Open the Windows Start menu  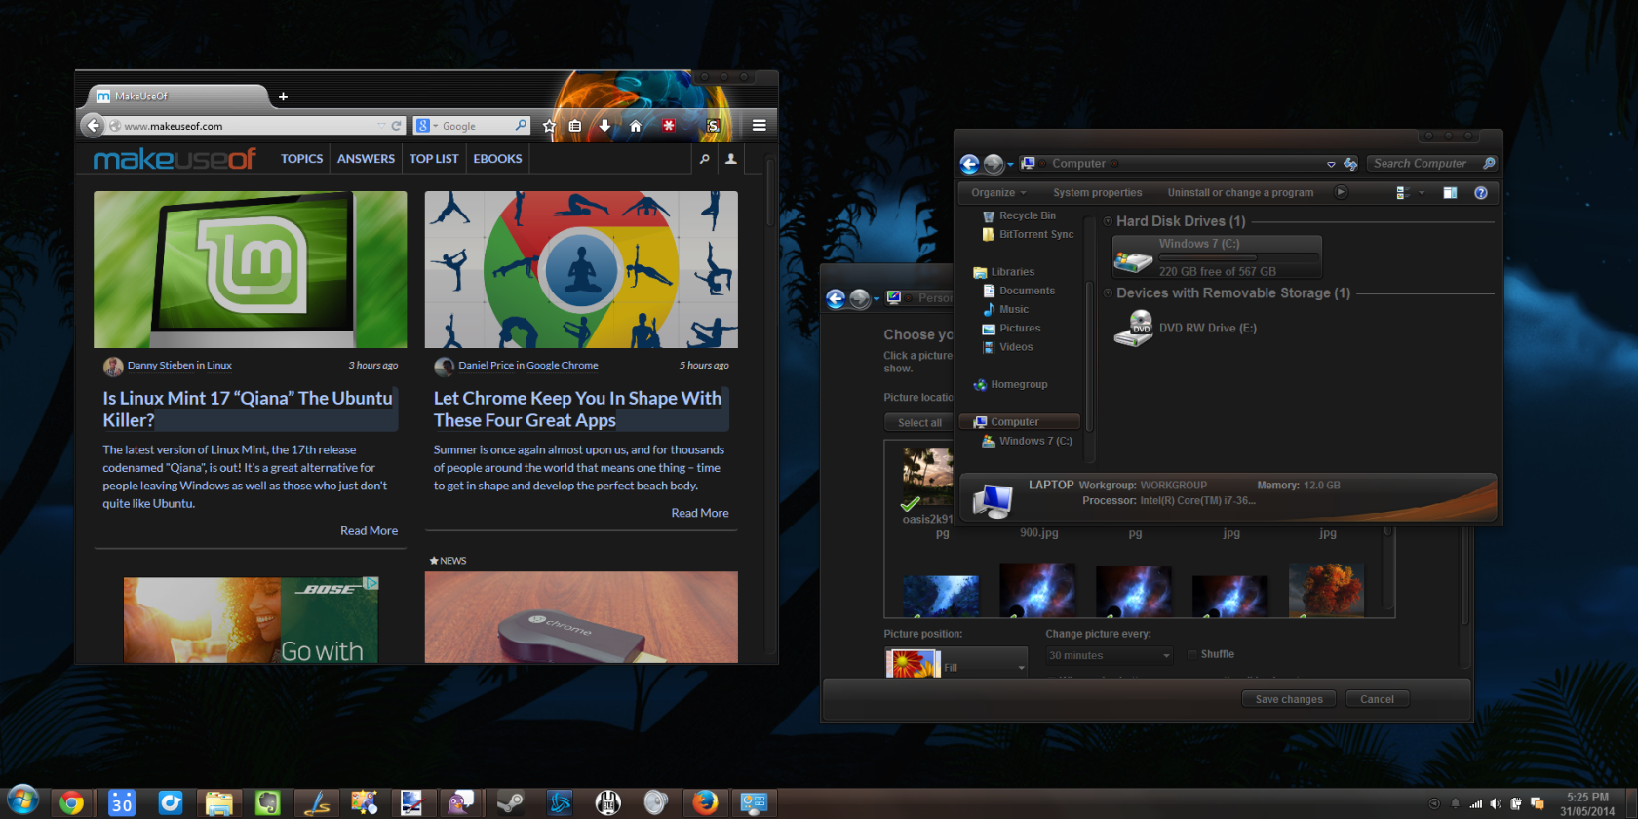(x=21, y=801)
